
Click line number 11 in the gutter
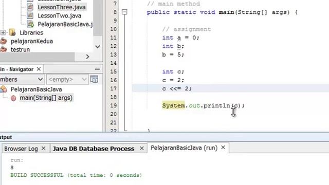click(x=113, y=38)
